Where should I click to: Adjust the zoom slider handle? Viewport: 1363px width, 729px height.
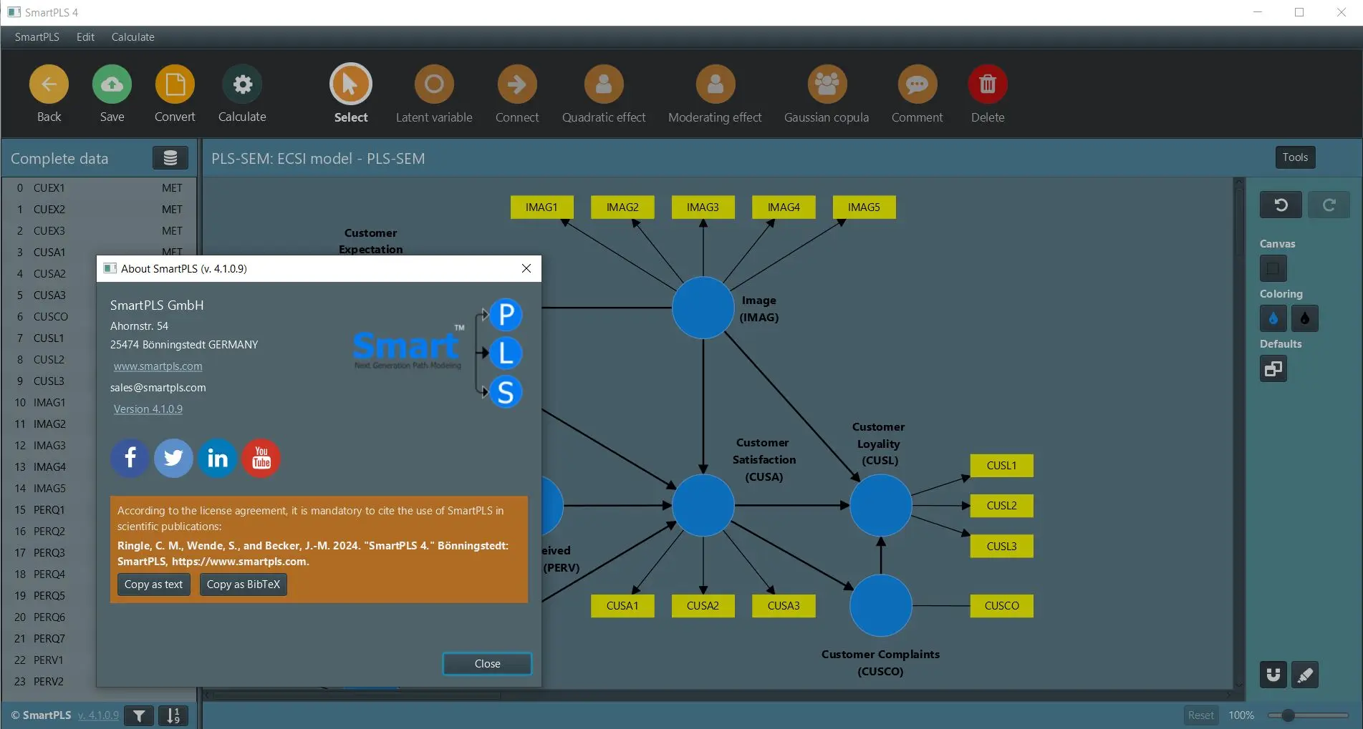(x=1288, y=715)
